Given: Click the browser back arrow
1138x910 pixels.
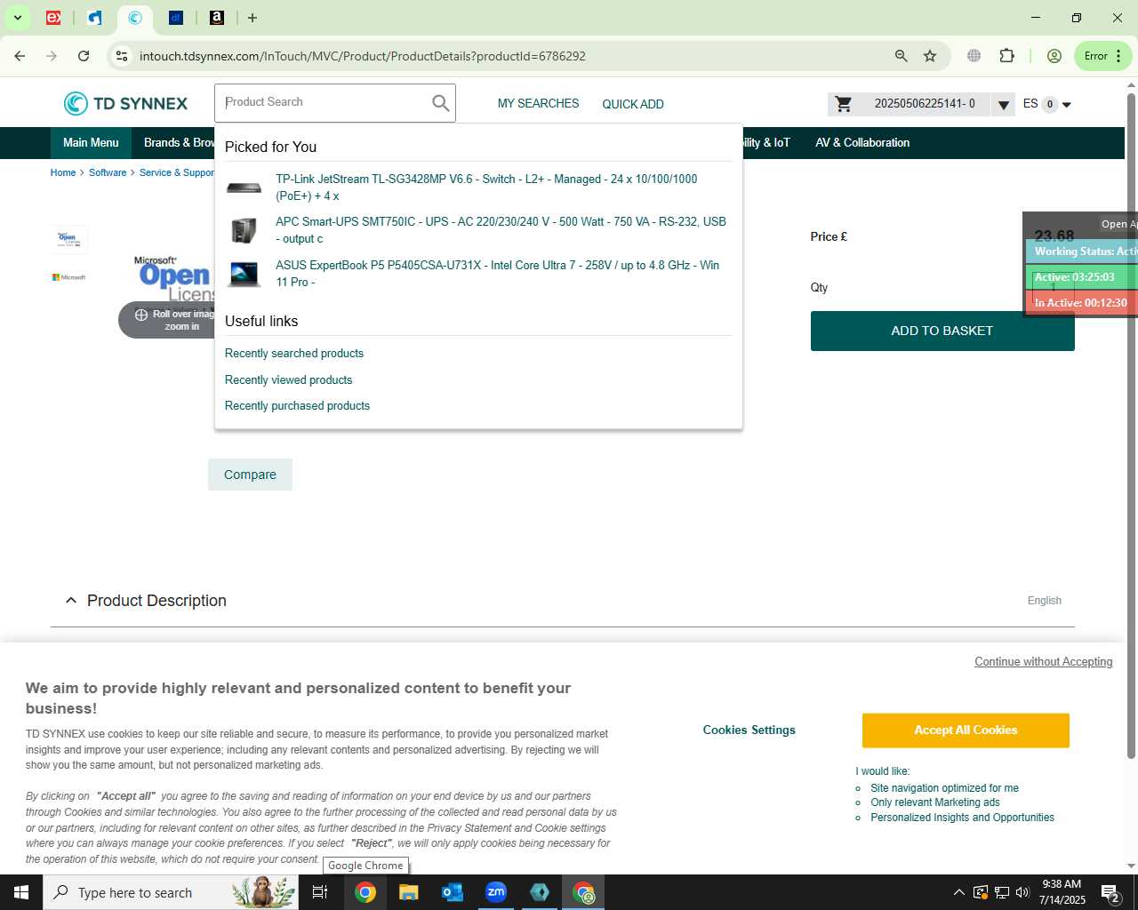Looking at the screenshot, I should (x=20, y=56).
